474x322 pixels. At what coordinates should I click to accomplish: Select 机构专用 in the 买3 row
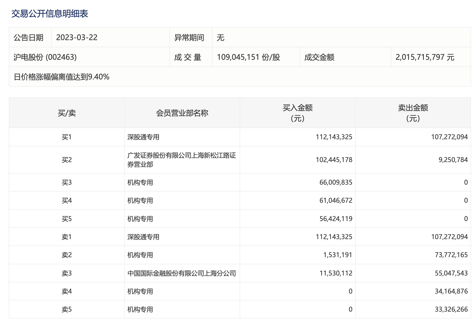[x=140, y=183]
